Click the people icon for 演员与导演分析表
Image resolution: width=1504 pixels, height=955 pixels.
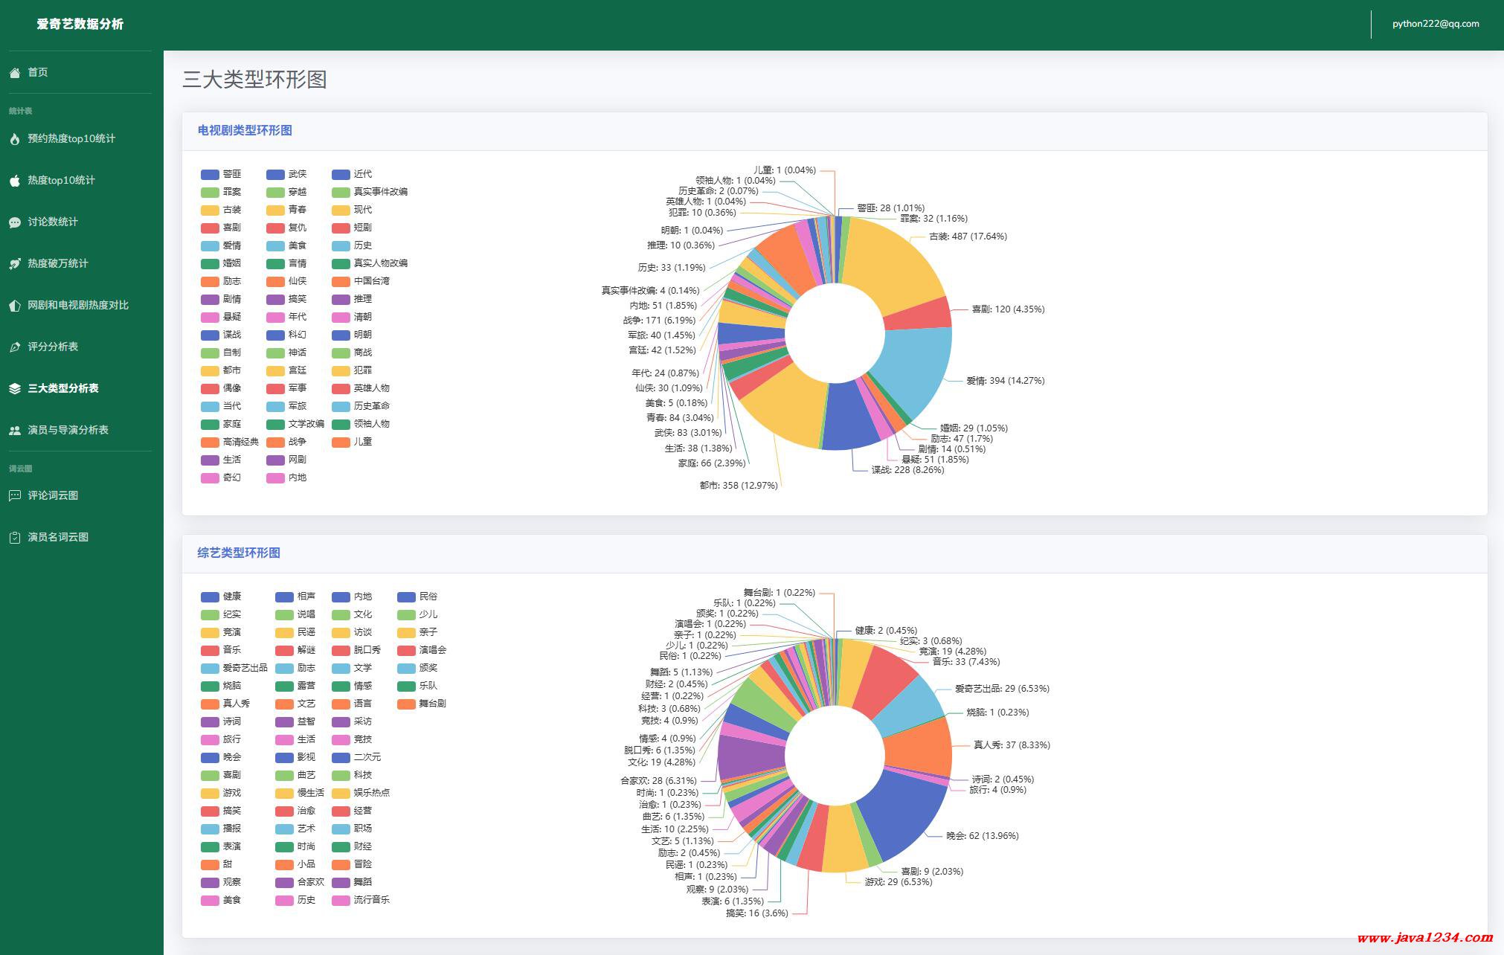tap(15, 431)
